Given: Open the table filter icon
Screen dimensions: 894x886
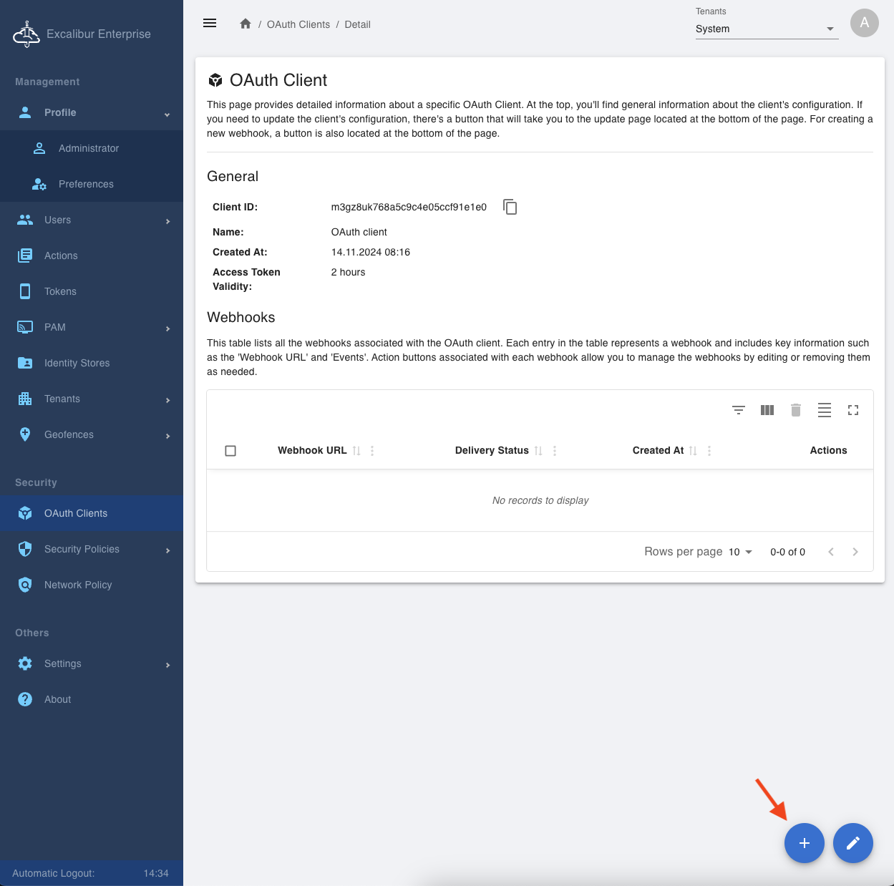Looking at the screenshot, I should coord(738,410).
